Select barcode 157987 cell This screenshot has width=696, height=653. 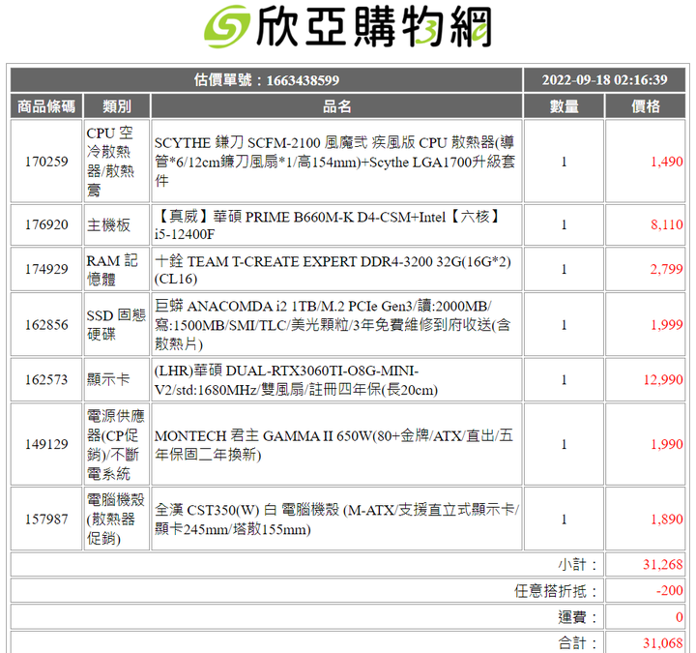pyautogui.click(x=46, y=519)
